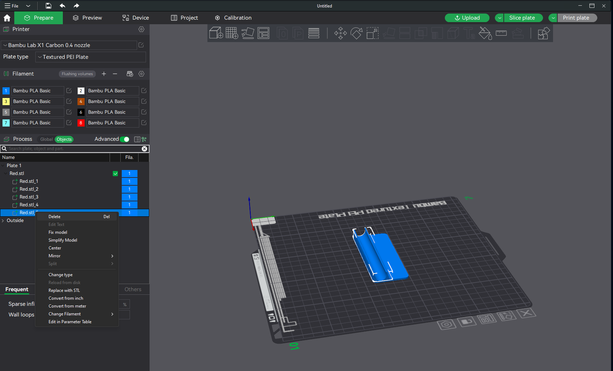Open the printer preset dropdown
The width and height of the screenshot is (613, 371).
(x=69, y=45)
